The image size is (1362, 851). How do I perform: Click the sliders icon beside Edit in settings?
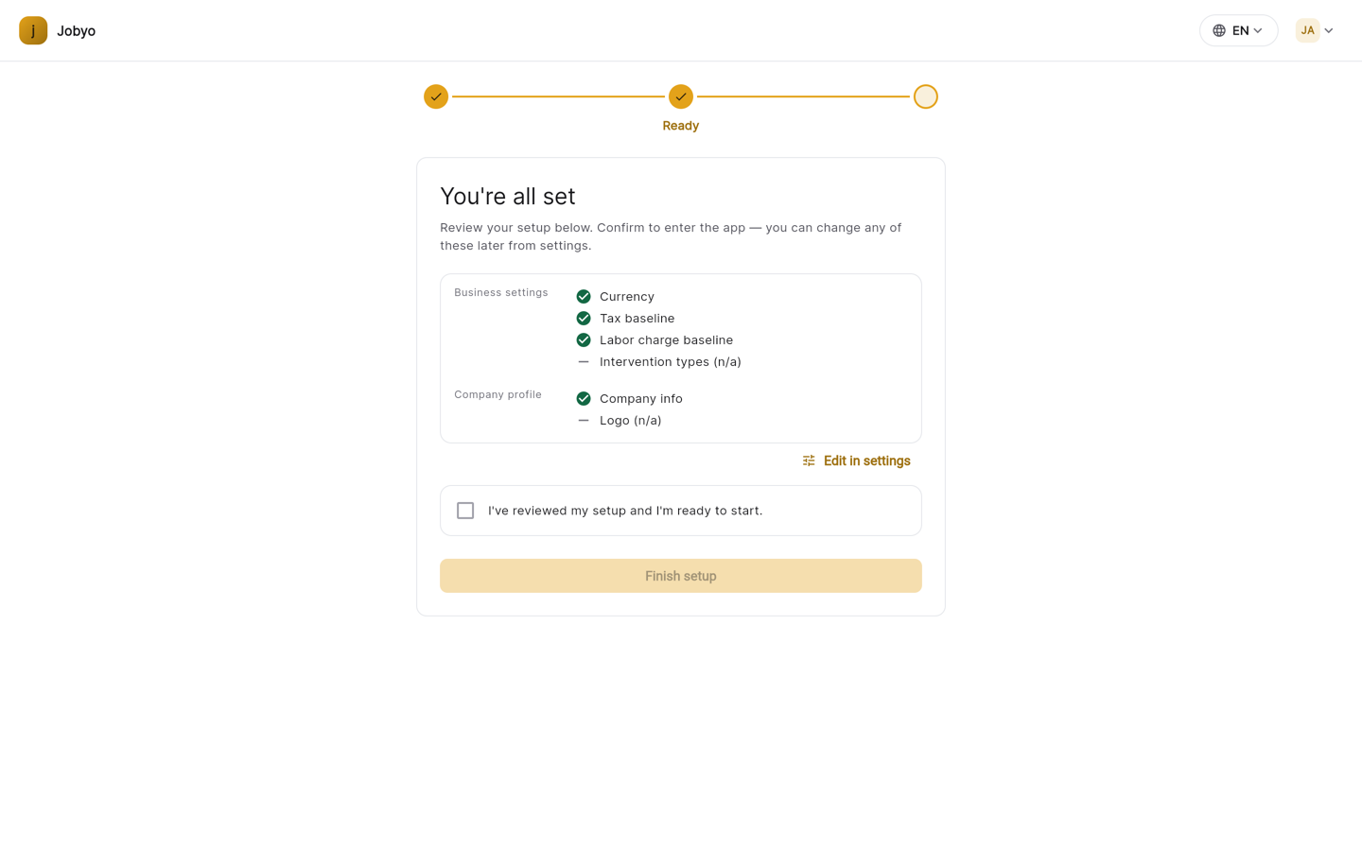pos(809,460)
